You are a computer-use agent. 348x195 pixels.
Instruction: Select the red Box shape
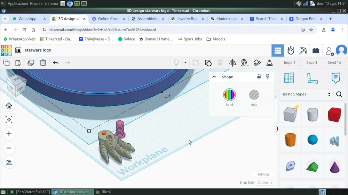click(334, 115)
